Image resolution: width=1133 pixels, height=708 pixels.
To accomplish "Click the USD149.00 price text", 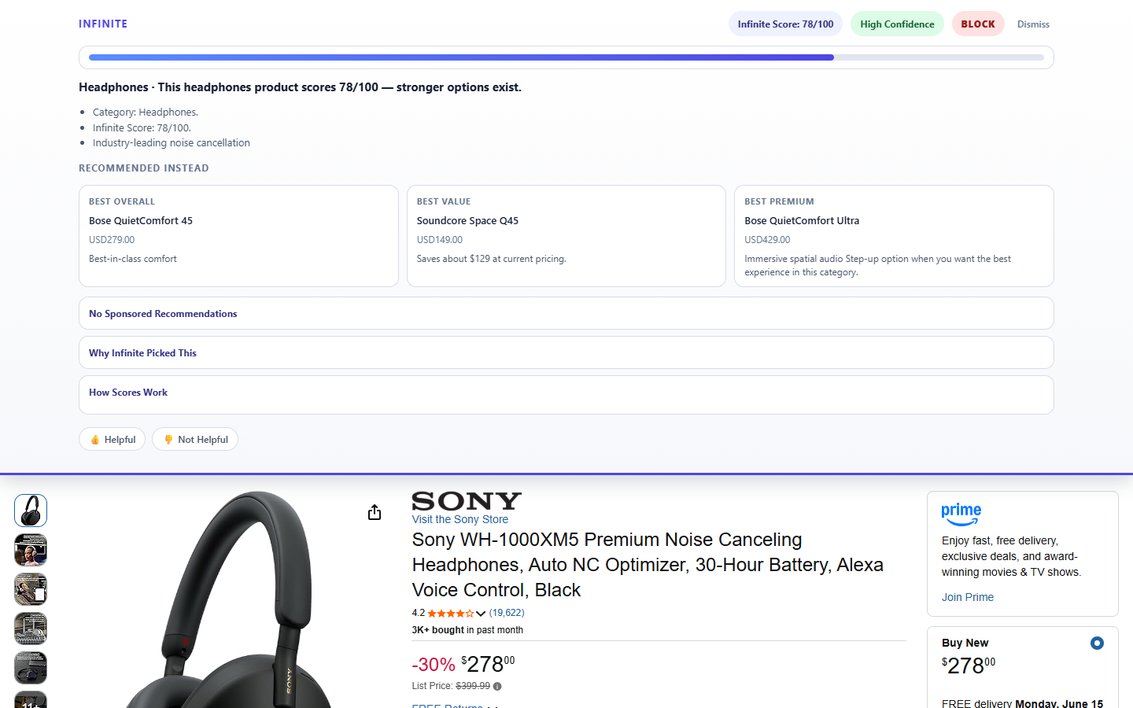I will pos(440,240).
